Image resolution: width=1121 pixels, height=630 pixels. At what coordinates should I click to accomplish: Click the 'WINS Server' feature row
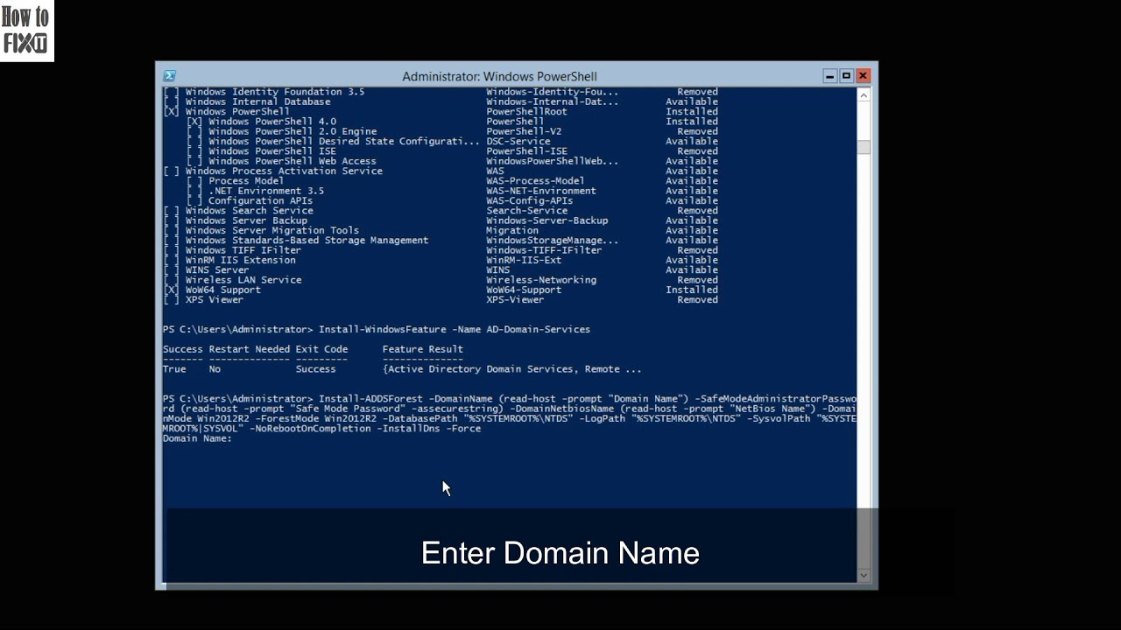point(441,270)
